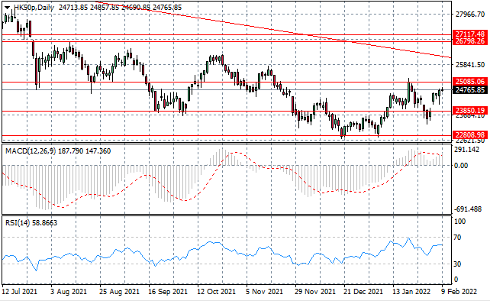Screen dimensions: 490x301
Task: Click the 27117.48 red price level label
Action: (470, 34)
